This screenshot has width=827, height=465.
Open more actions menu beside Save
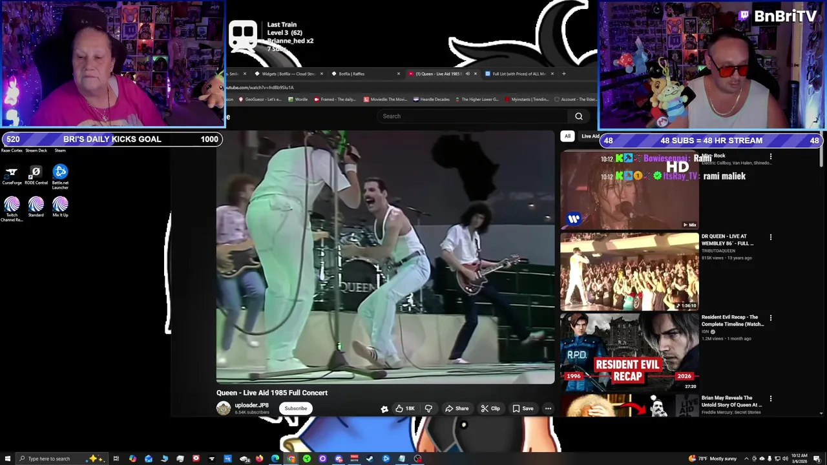548,408
